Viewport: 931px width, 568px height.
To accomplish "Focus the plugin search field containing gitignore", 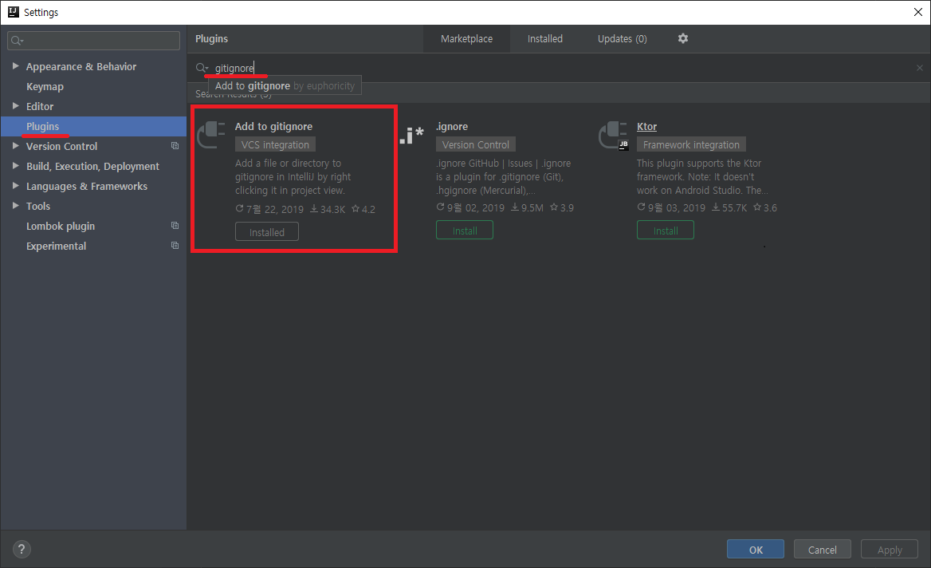I will coord(558,68).
